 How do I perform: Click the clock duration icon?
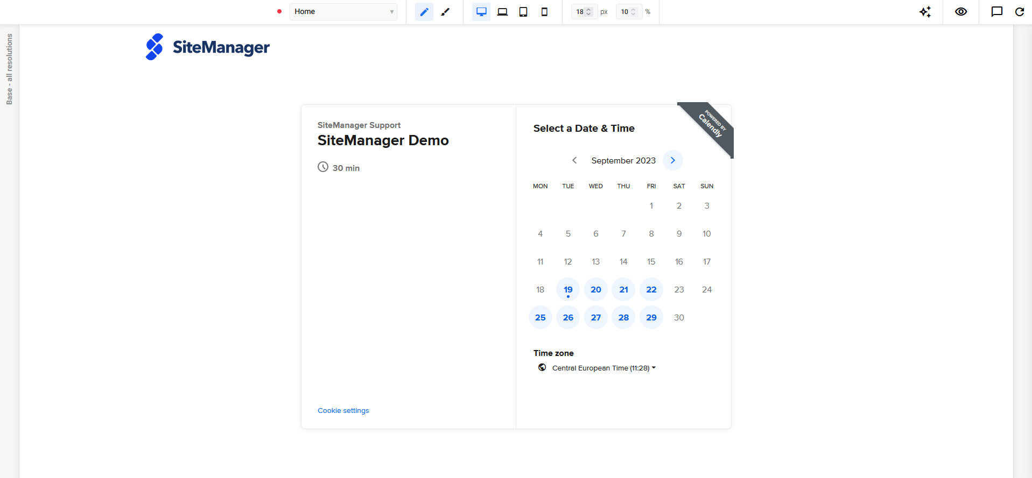[x=323, y=167]
